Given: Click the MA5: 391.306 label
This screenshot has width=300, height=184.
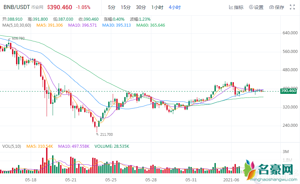Looking at the screenshot, I should (49, 25).
